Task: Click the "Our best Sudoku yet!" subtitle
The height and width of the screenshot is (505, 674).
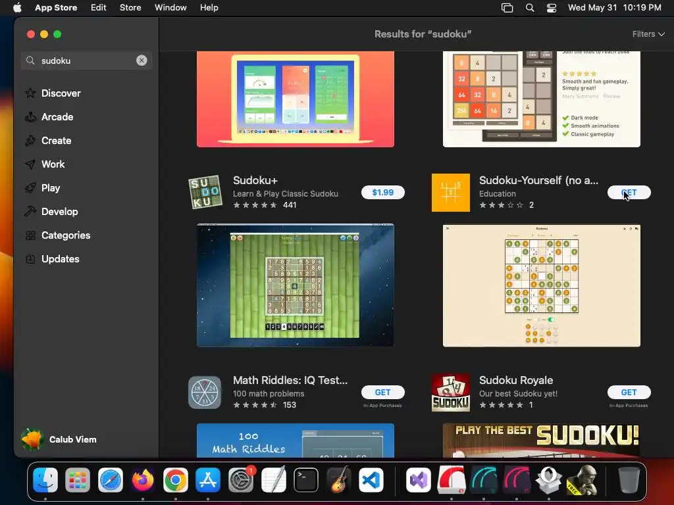Action: click(x=518, y=394)
